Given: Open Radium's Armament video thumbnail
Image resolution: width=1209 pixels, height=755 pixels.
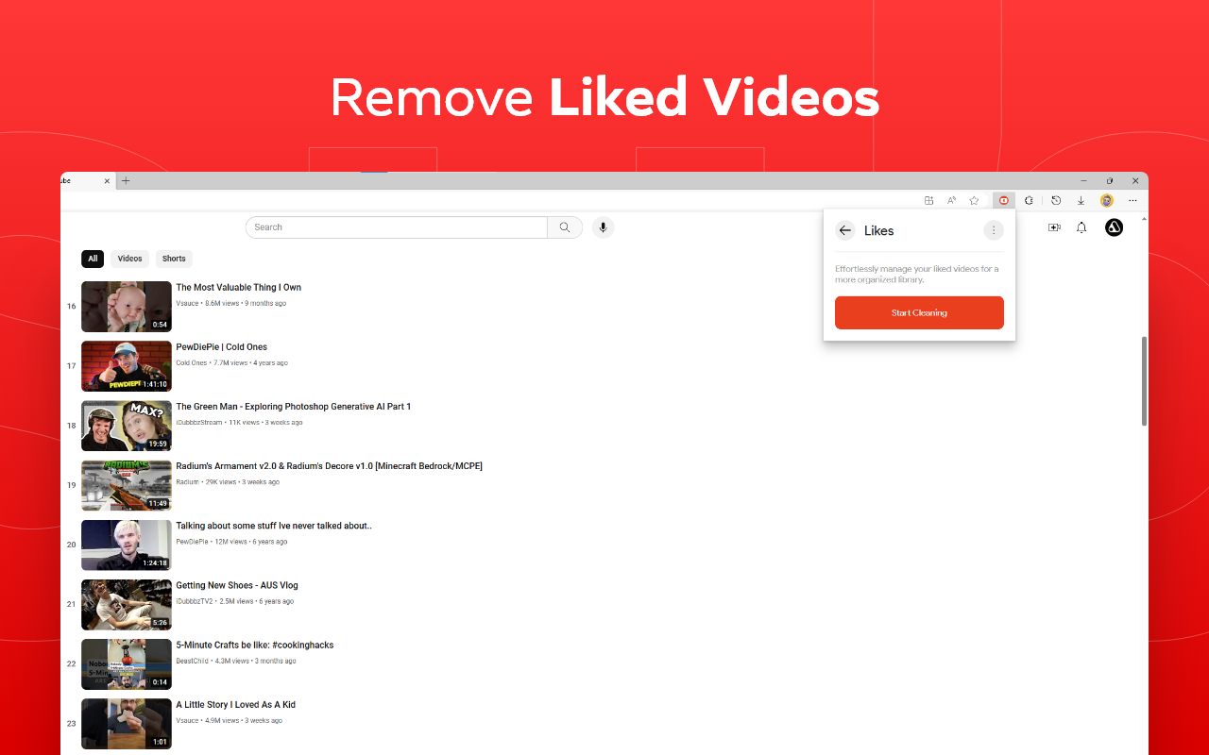Looking at the screenshot, I should click(x=127, y=485).
